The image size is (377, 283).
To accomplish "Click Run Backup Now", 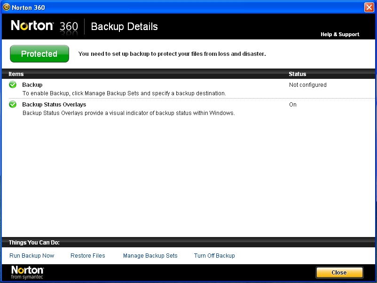I will (32, 256).
